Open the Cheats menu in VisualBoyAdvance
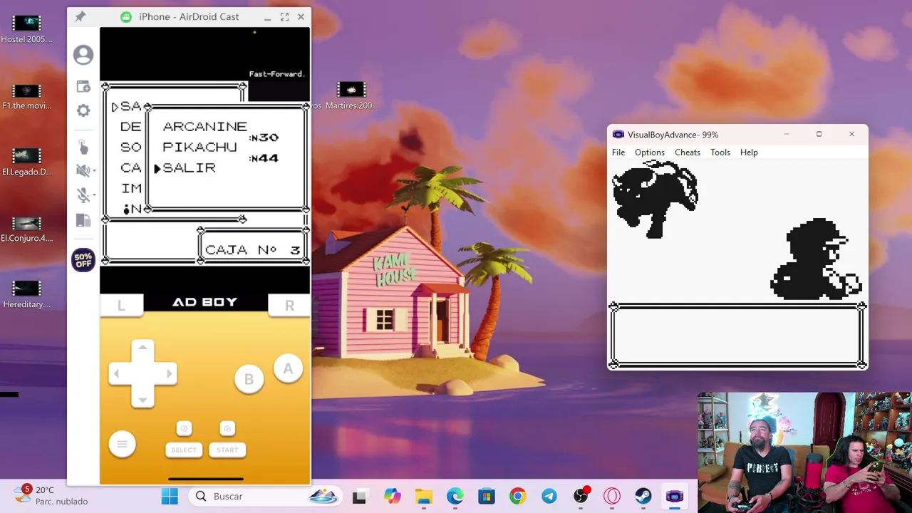Viewport: 912px width, 513px height. pos(688,152)
